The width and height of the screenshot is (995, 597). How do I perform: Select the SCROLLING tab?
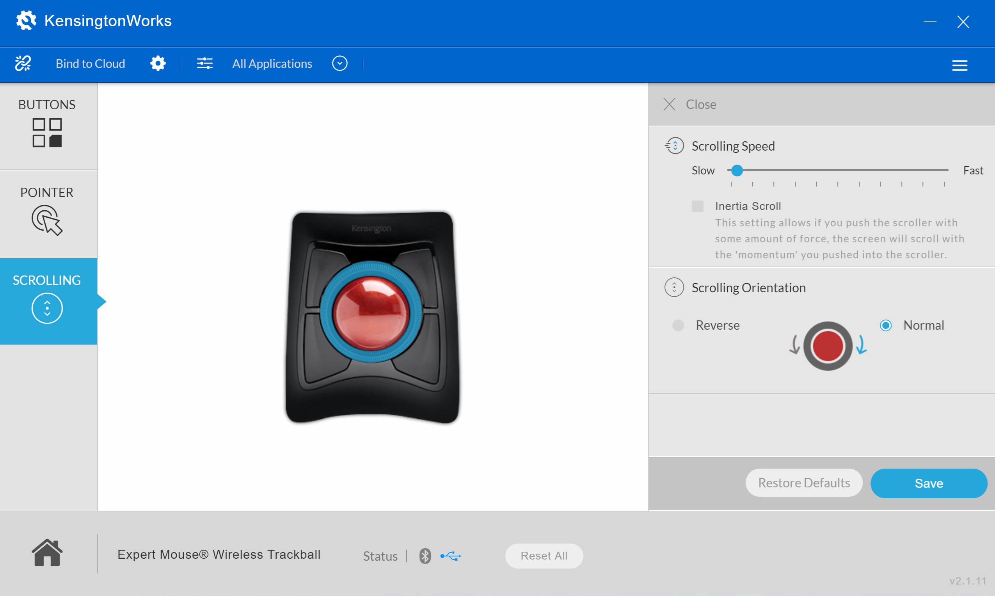pyautogui.click(x=48, y=301)
